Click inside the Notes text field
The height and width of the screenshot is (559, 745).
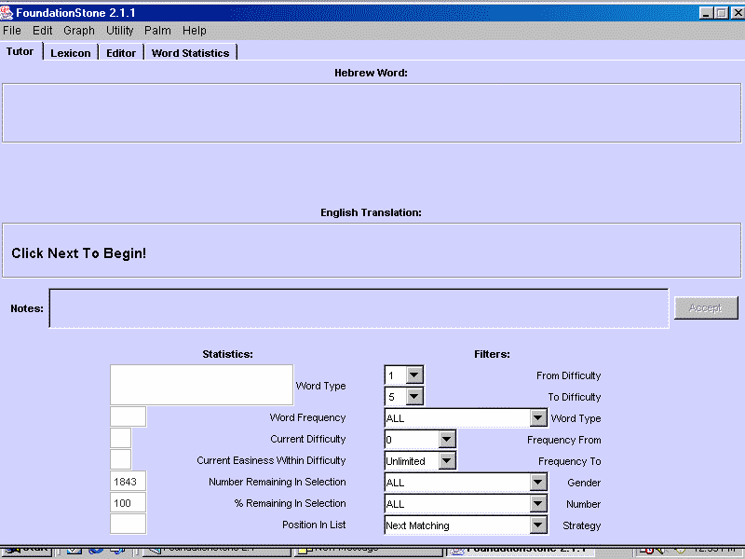[x=359, y=308]
